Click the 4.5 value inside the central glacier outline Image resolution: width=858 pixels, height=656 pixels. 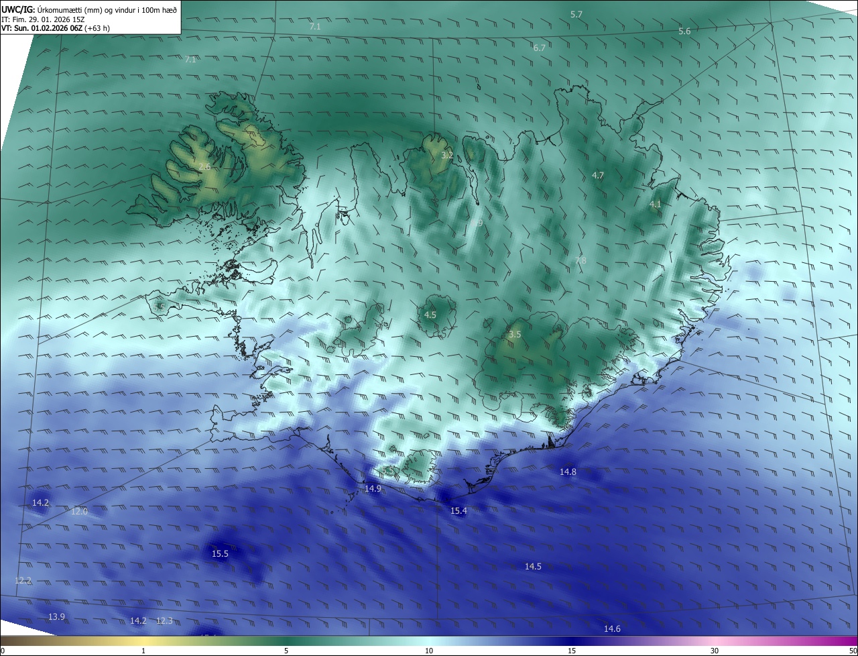(x=430, y=315)
